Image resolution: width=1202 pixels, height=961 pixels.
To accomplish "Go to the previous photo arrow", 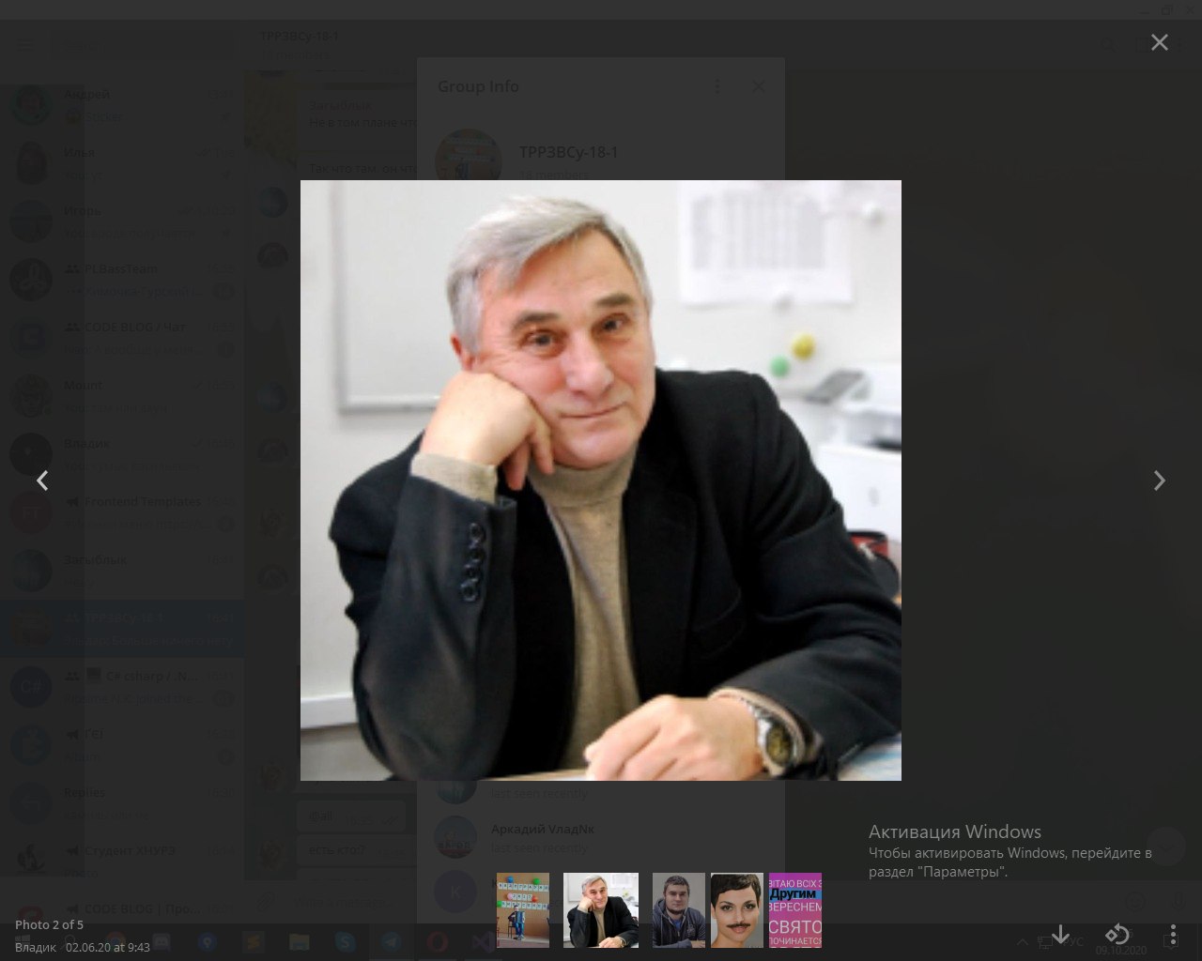I will (42, 480).
